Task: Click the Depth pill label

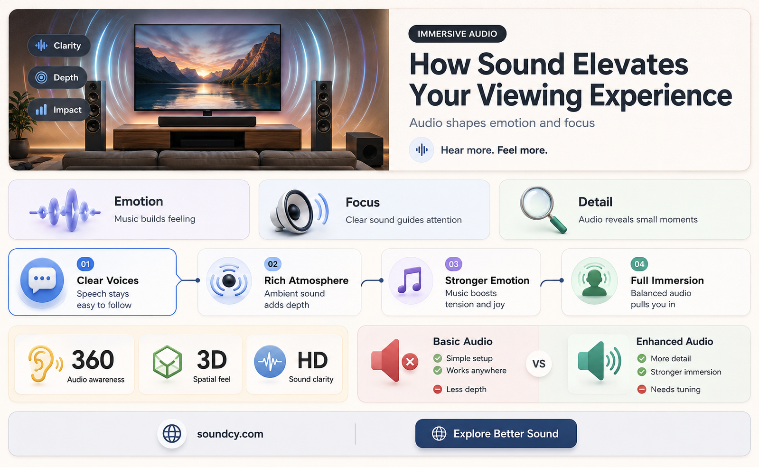Action: click(x=57, y=77)
